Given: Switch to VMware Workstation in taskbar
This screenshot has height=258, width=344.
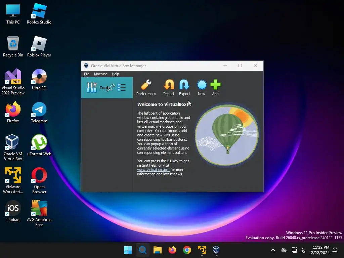Looking at the screenshot, I should [x=202, y=250].
